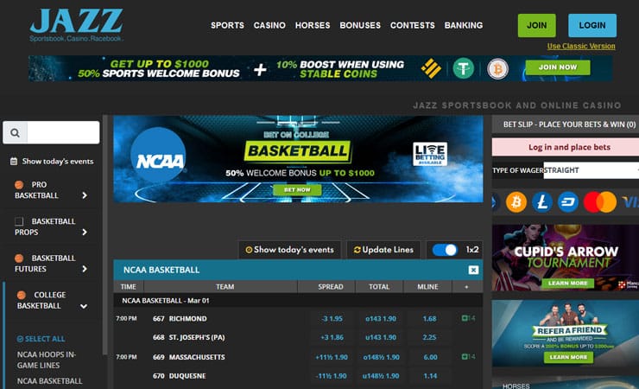Click the basketball icon next to Basketball Futures
The image size is (639, 389).
click(x=19, y=258)
